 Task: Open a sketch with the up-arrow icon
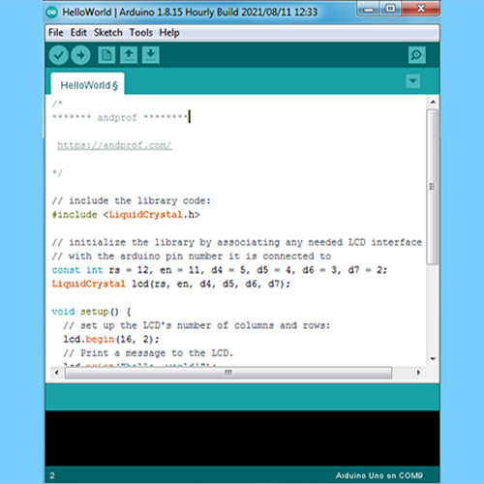(x=129, y=55)
